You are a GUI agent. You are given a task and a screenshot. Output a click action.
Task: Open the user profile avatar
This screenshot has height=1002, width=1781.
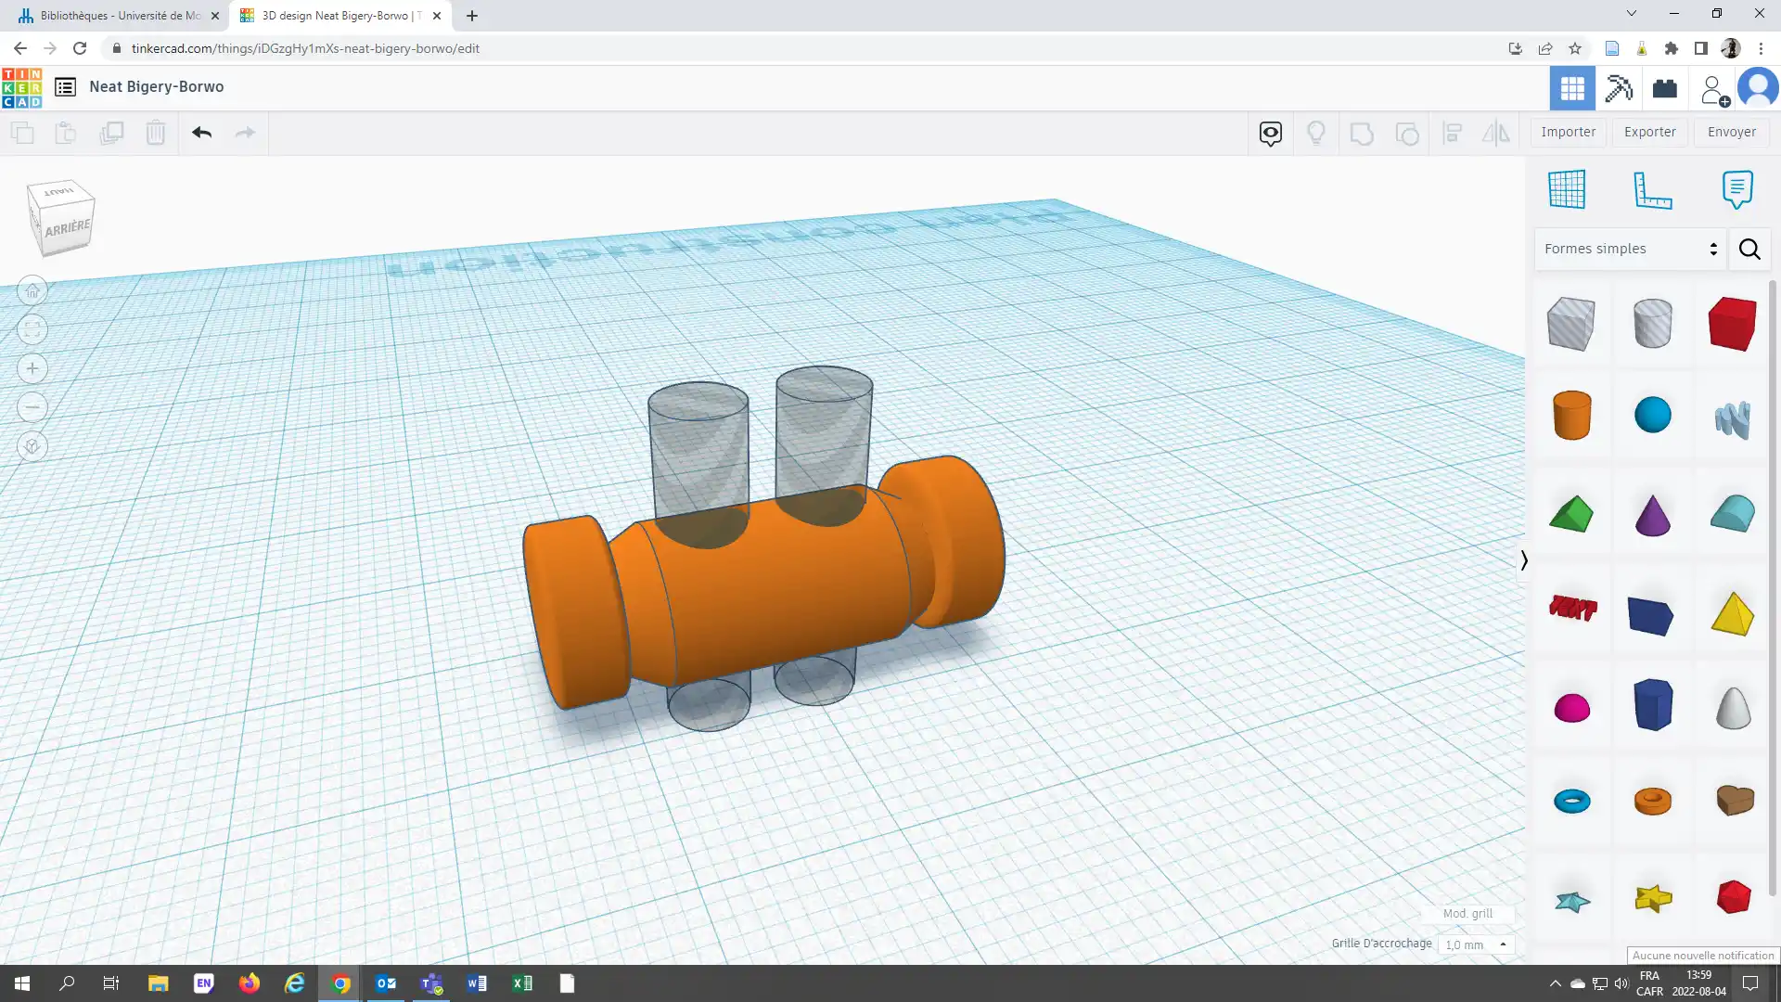(1758, 88)
